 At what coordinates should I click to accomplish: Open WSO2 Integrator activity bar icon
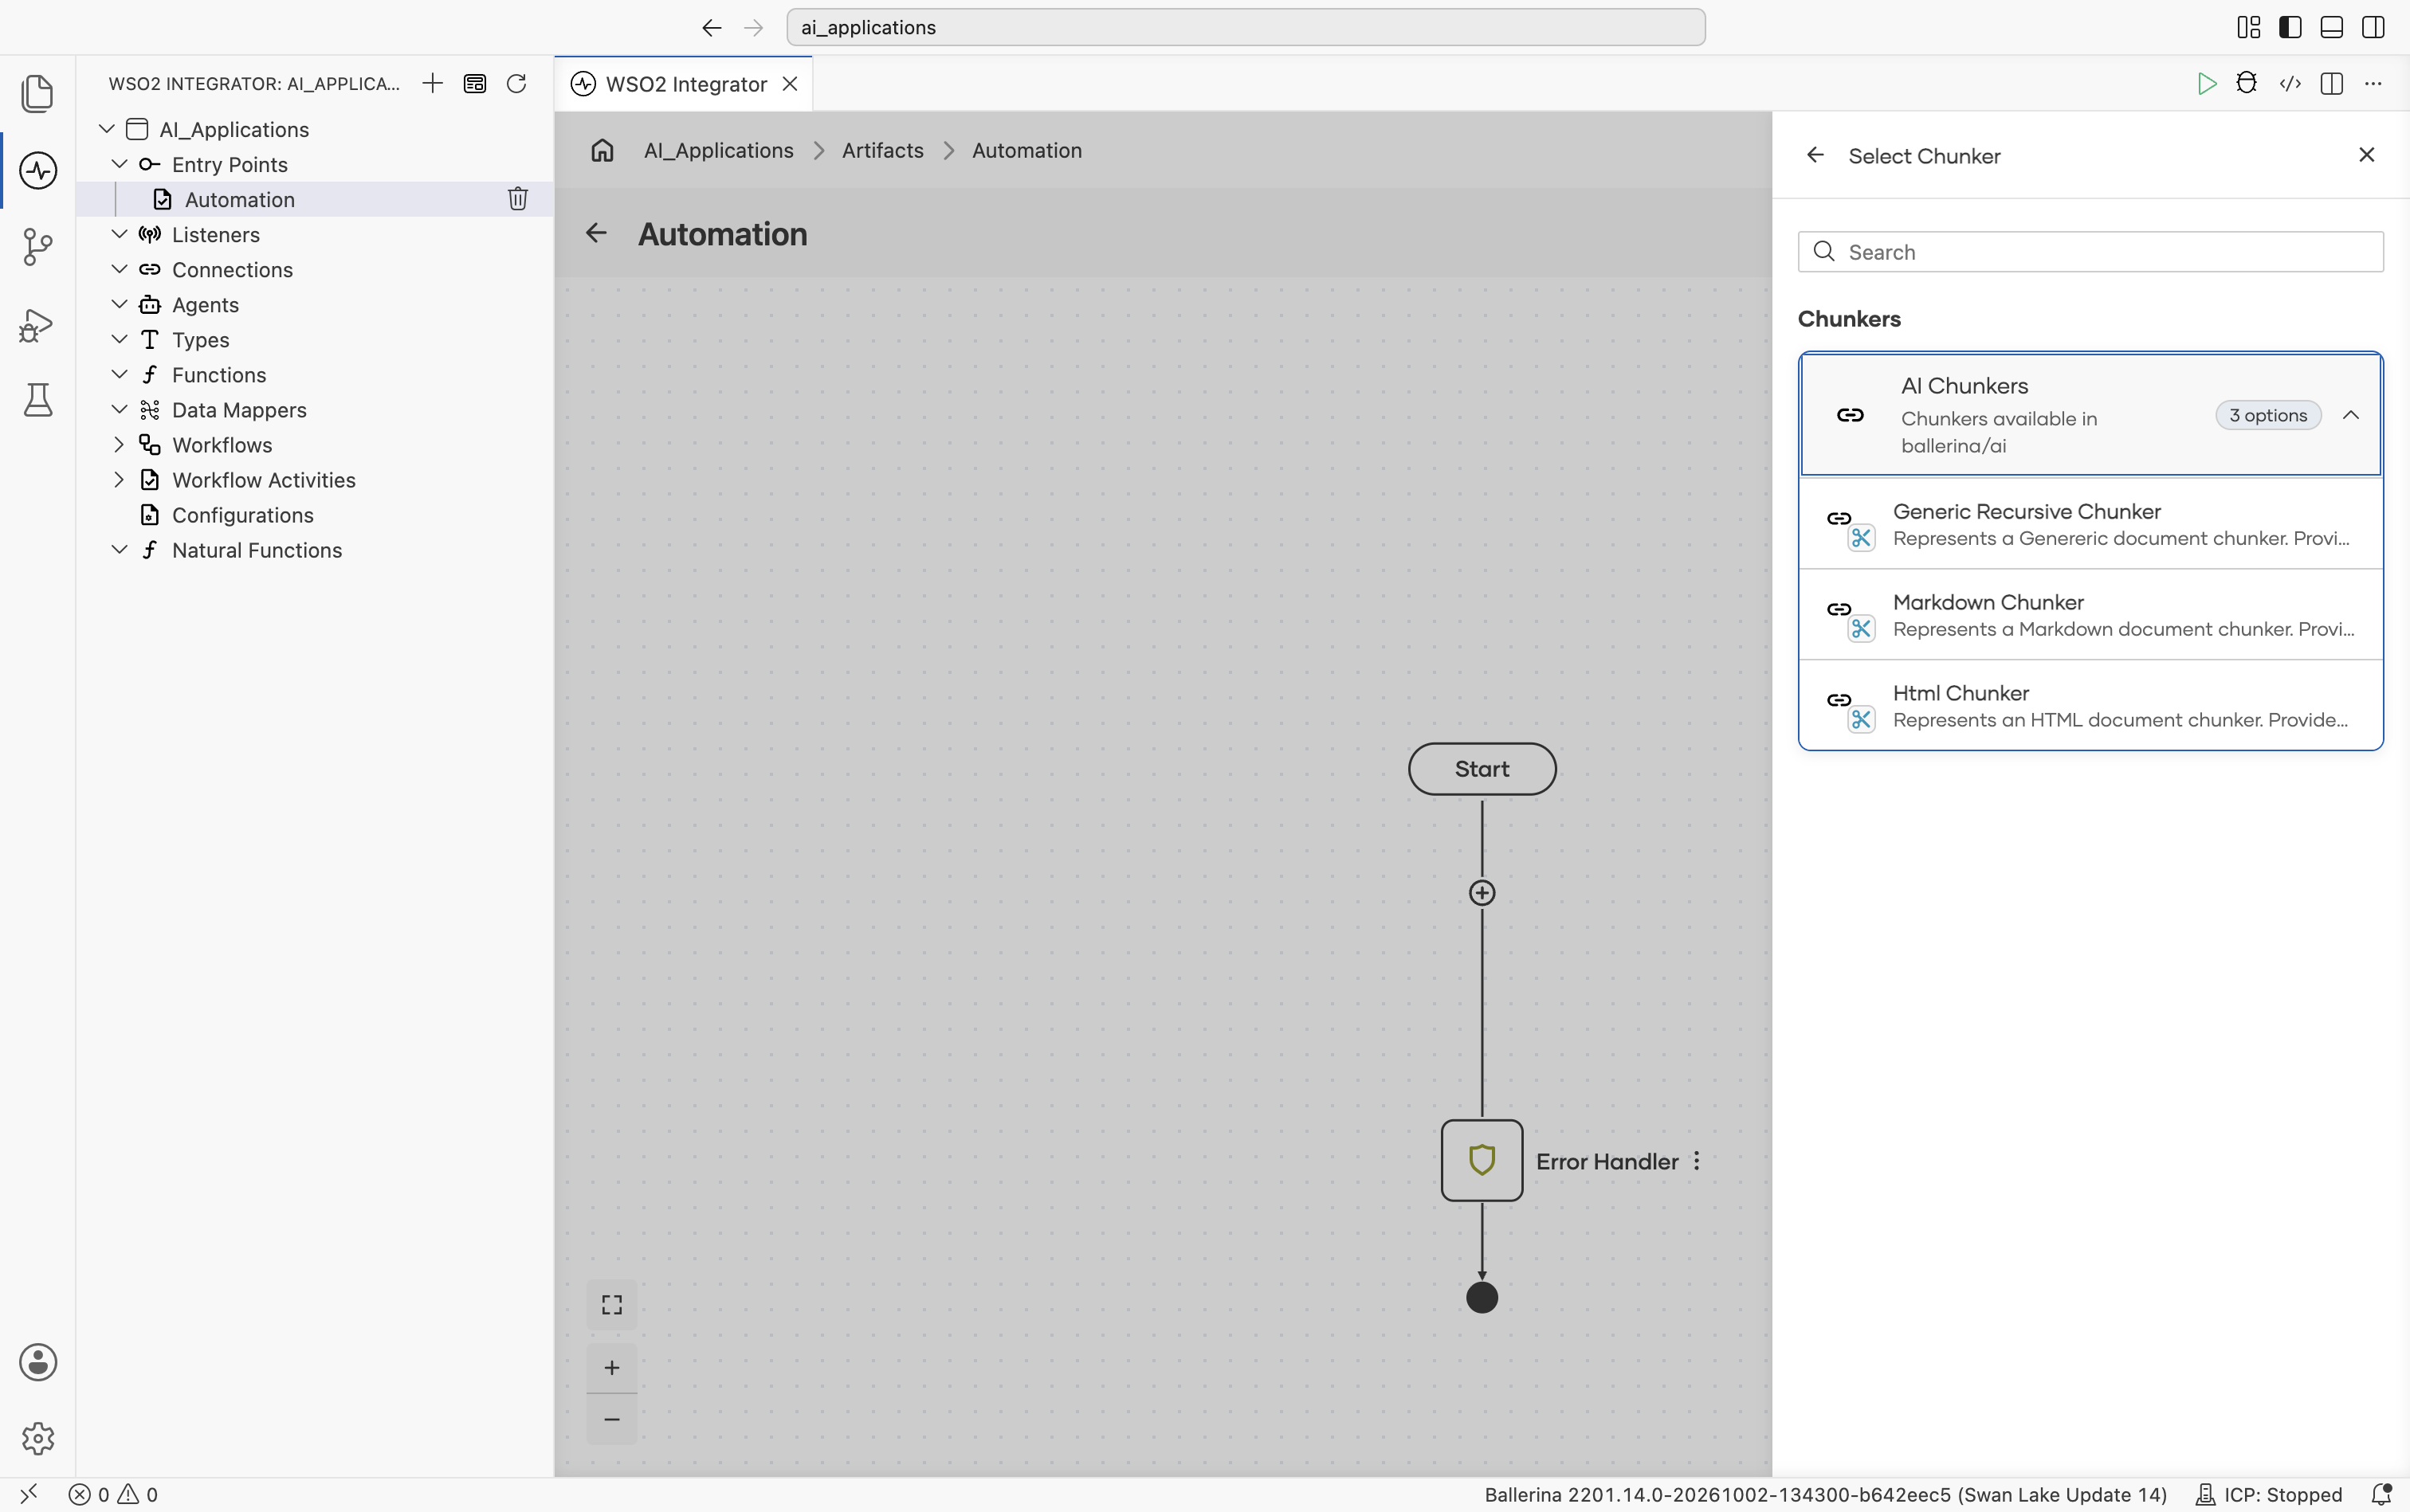click(38, 170)
